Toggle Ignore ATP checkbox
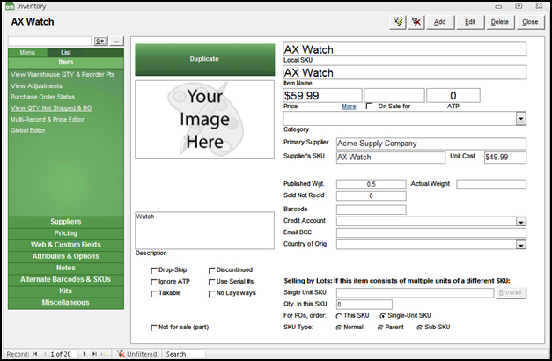 click(154, 282)
